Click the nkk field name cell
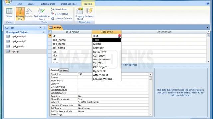This screenshot has width=213, height=119. [72, 56]
